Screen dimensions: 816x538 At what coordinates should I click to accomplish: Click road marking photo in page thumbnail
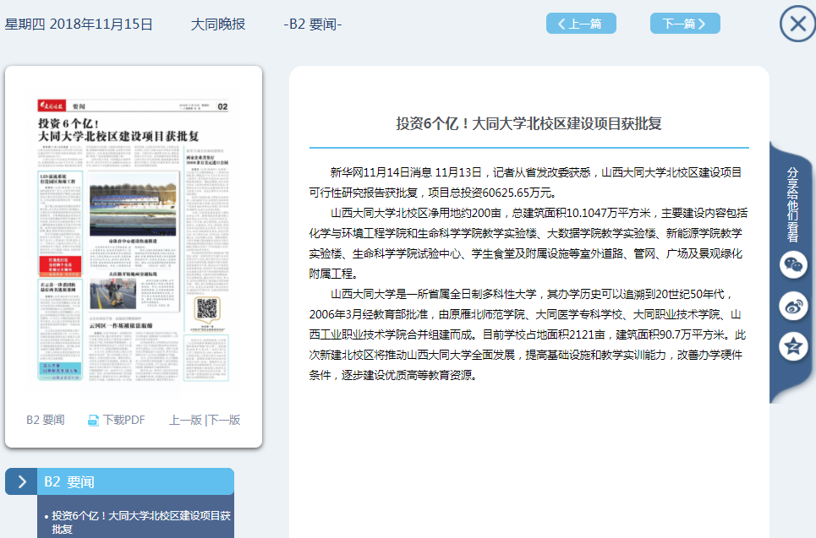click(x=113, y=294)
